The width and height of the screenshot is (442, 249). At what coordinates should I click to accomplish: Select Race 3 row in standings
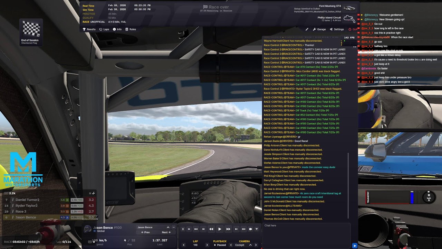(49, 211)
